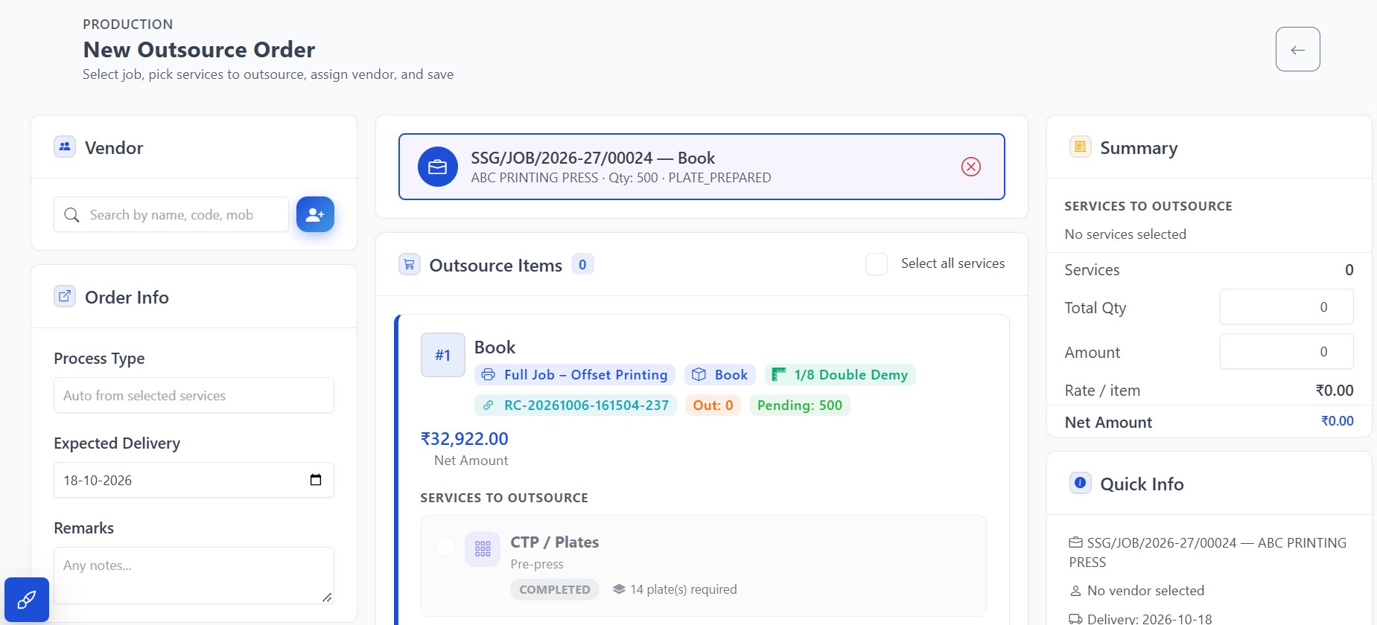
Task: Click the Order Info panel icon
Action: (65, 296)
